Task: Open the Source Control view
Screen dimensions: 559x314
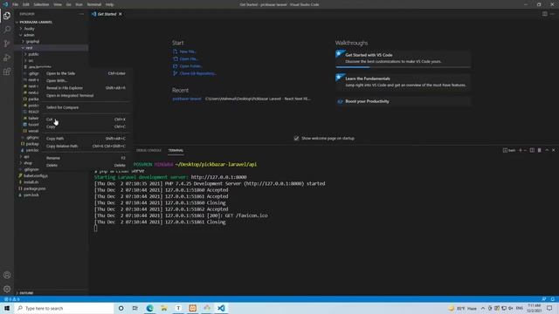Action: (7, 44)
